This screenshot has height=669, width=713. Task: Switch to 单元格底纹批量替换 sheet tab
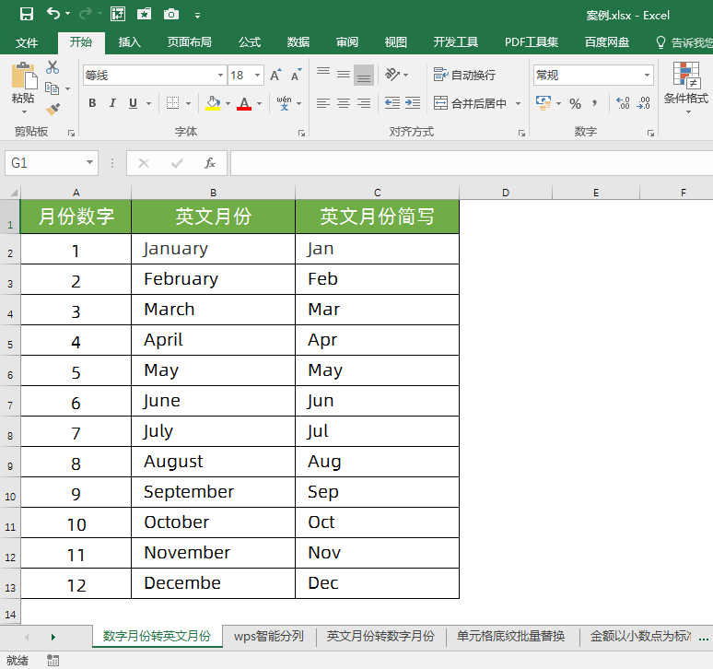click(510, 636)
